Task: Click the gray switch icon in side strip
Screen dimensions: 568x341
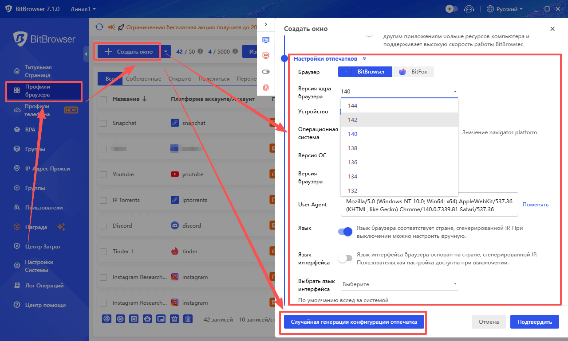Action: click(266, 72)
